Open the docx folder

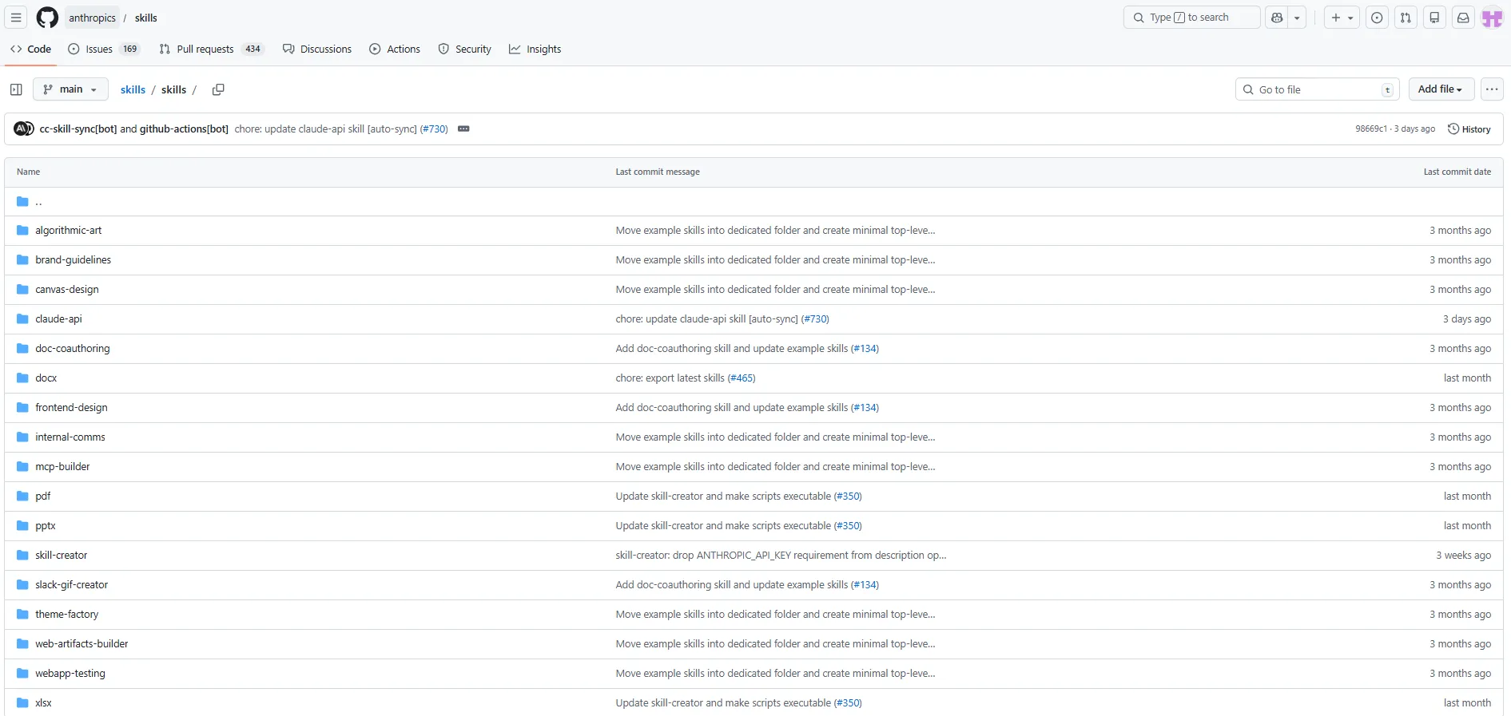tap(46, 378)
